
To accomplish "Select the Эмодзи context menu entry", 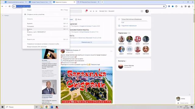I will click(46, 10).
